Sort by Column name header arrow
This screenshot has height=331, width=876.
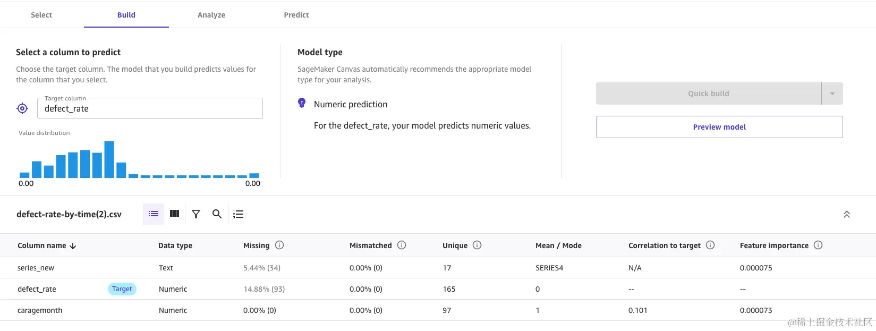coord(73,246)
